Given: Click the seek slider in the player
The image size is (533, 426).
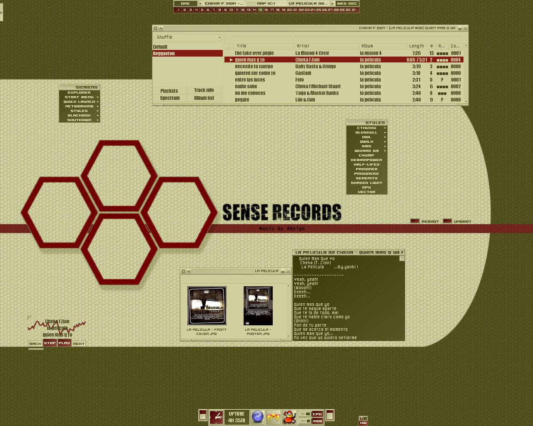Looking at the screenshot, I should click(x=293, y=37).
